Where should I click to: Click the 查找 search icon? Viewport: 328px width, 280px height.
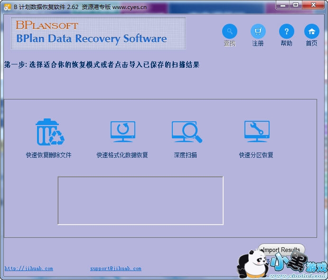229,31
